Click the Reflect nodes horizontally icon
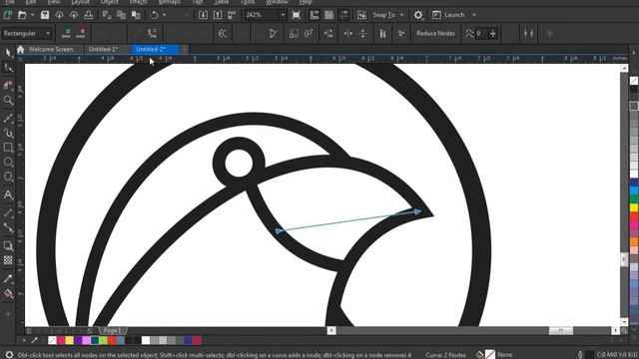Viewport: 639px width, 359px height. click(348, 33)
